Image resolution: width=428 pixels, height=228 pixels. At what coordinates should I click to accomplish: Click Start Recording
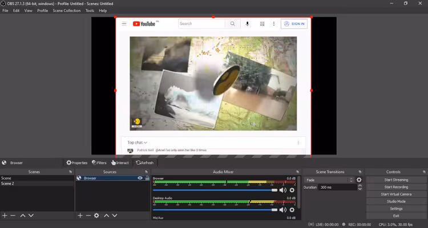396,187
